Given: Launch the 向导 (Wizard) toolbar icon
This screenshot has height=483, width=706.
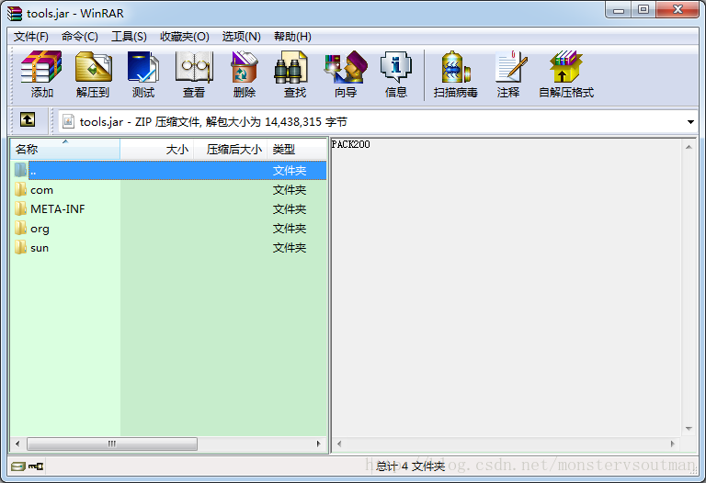Looking at the screenshot, I should click(346, 67).
